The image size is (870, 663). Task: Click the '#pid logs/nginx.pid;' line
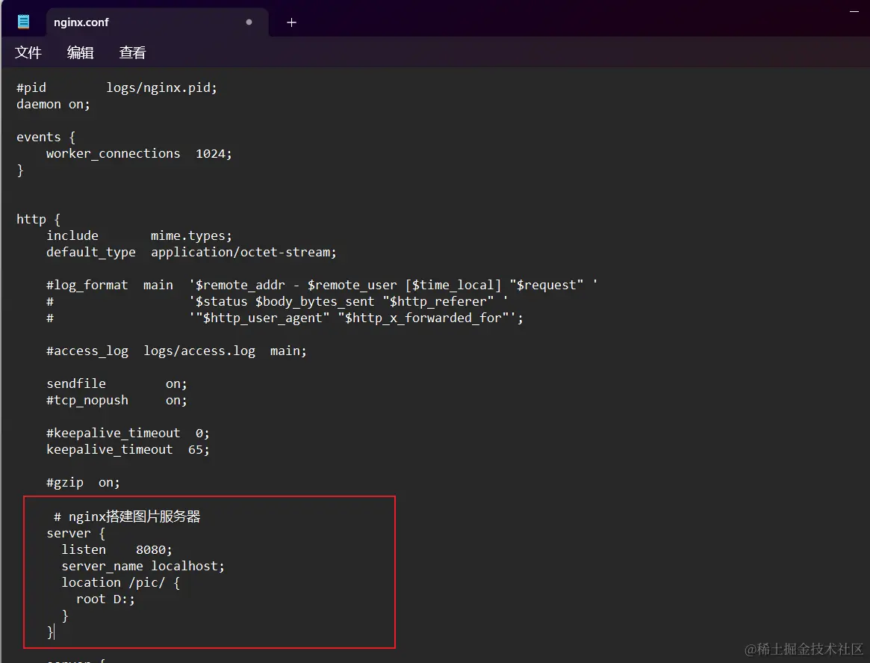pos(116,87)
